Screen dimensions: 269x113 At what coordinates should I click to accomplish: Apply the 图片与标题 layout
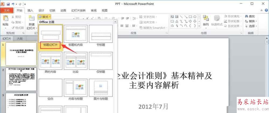click(101, 88)
